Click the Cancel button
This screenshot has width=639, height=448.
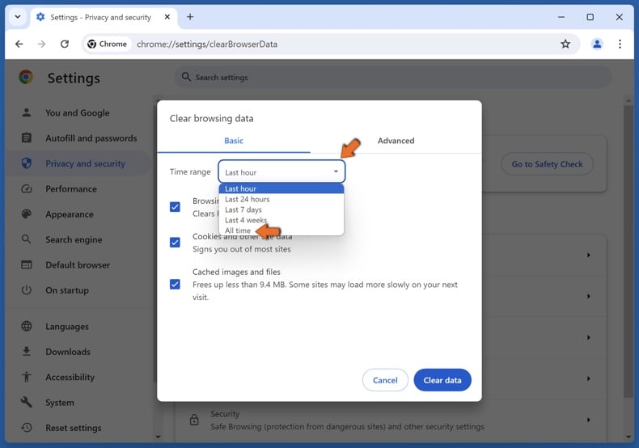(385, 380)
